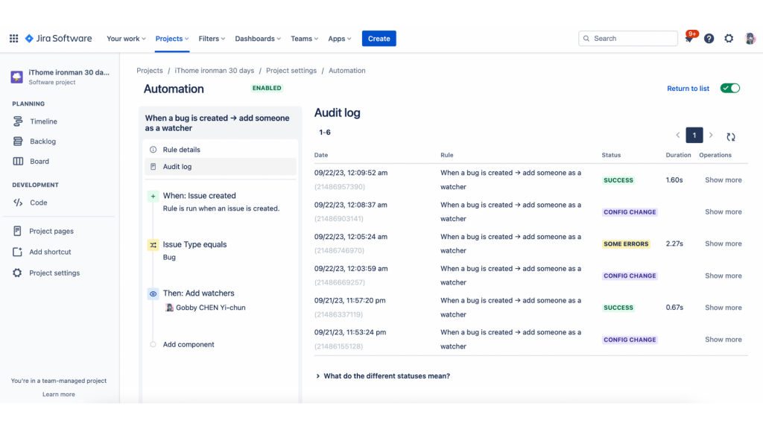Viewport: 763px width, 429px height.
Task: Click in the Search field
Action: 627,39
